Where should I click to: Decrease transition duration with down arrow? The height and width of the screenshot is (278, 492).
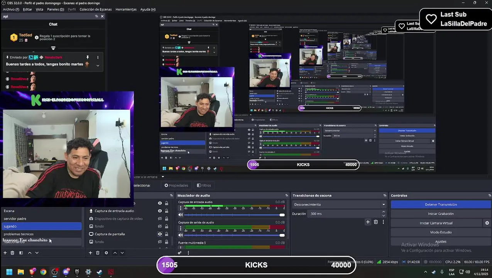[384, 215]
